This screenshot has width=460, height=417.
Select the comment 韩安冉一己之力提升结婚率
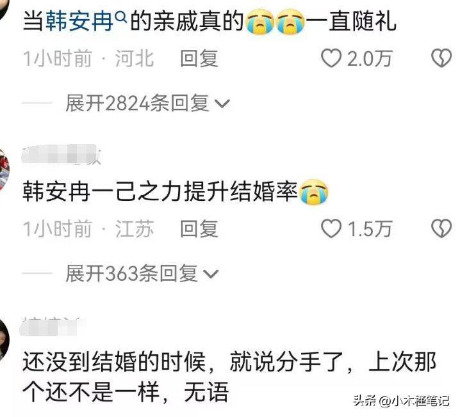pos(176,192)
